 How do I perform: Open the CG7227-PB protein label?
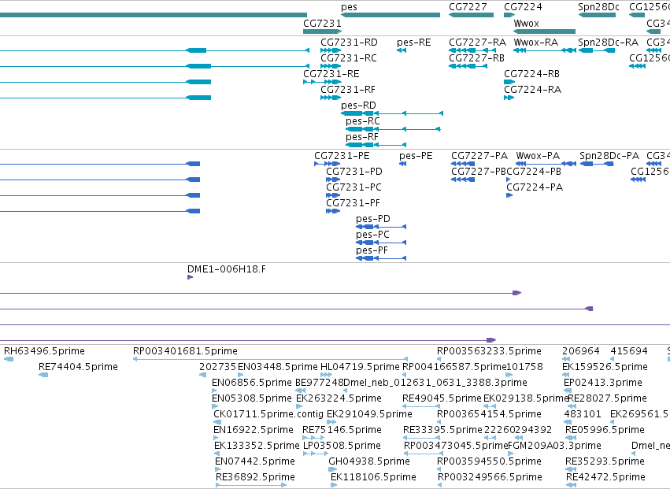tap(479, 172)
